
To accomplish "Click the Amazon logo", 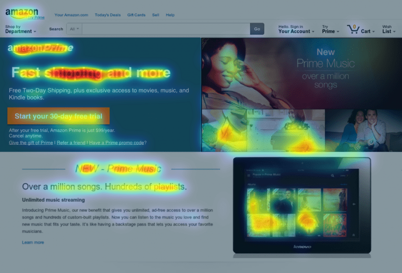I will pyautogui.click(x=22, y=13).
